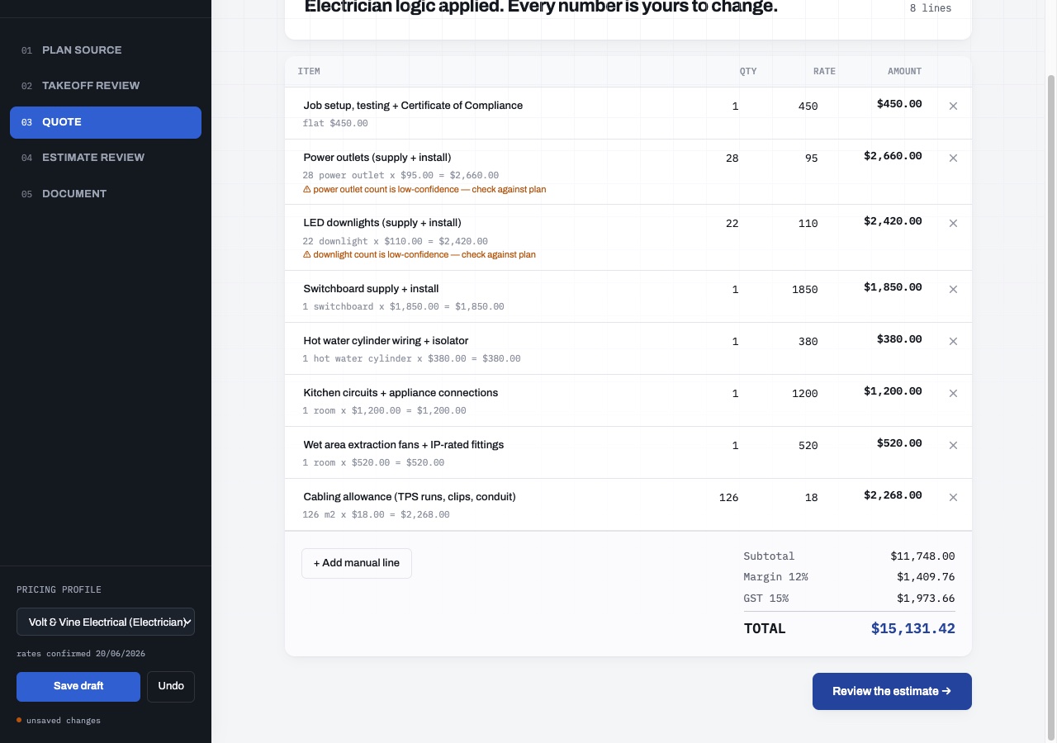The image size is (1057, 743).
Task: Click the Power outlets item name
Action: pos(377,158)
